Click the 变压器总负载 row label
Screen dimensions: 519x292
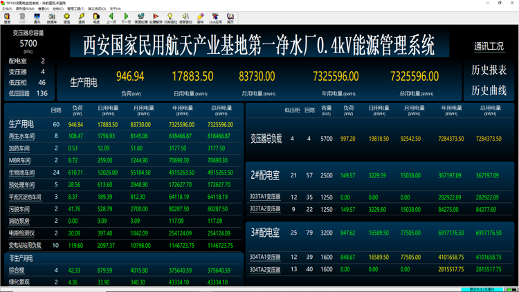coord(266,139)
